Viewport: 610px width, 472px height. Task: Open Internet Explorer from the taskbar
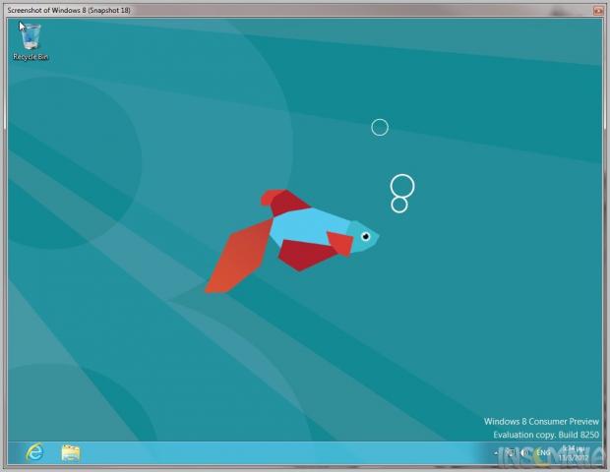coord(34,453)
